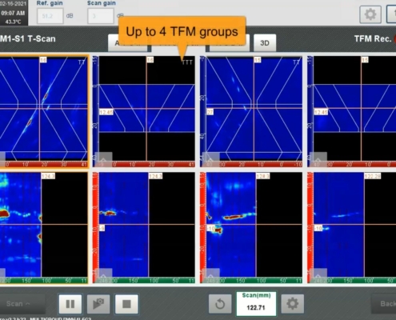This screenshot has width=396, height=320.
Task: Open the Scan menu dropdown
Action: click(18, 304)
